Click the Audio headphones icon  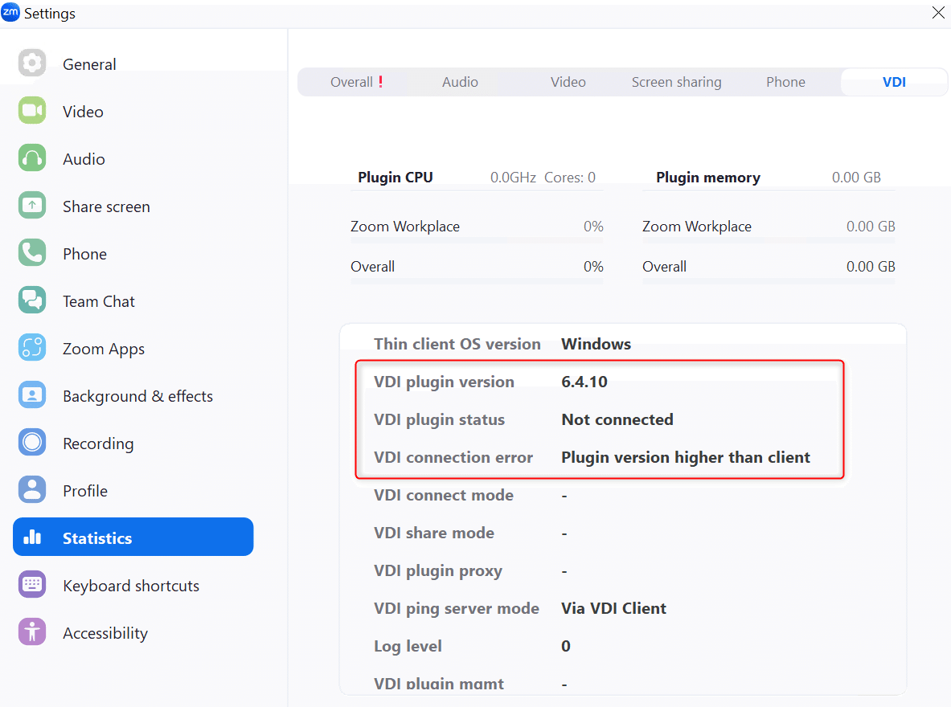(32, 158)
